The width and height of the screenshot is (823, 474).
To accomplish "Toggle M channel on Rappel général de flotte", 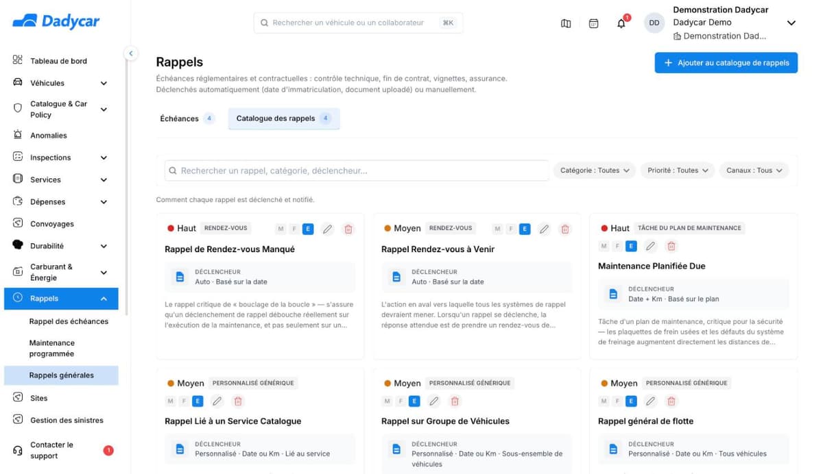I will tap(604, 401).
